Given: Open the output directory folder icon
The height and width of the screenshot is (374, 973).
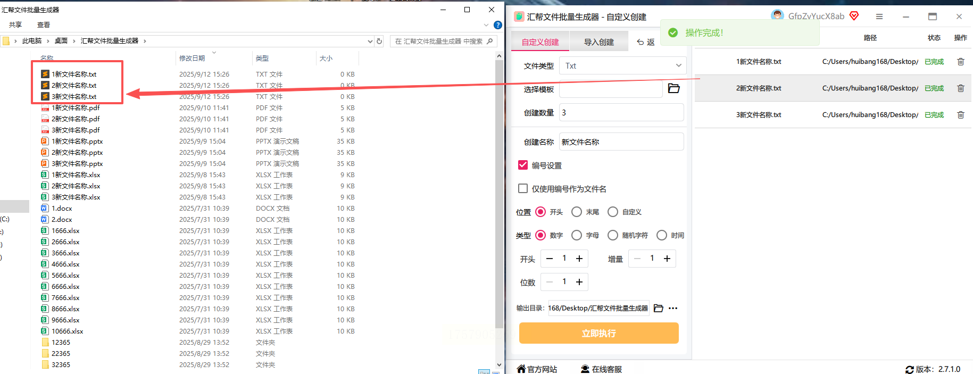Looking at the screenshot, I should point(658,308).
